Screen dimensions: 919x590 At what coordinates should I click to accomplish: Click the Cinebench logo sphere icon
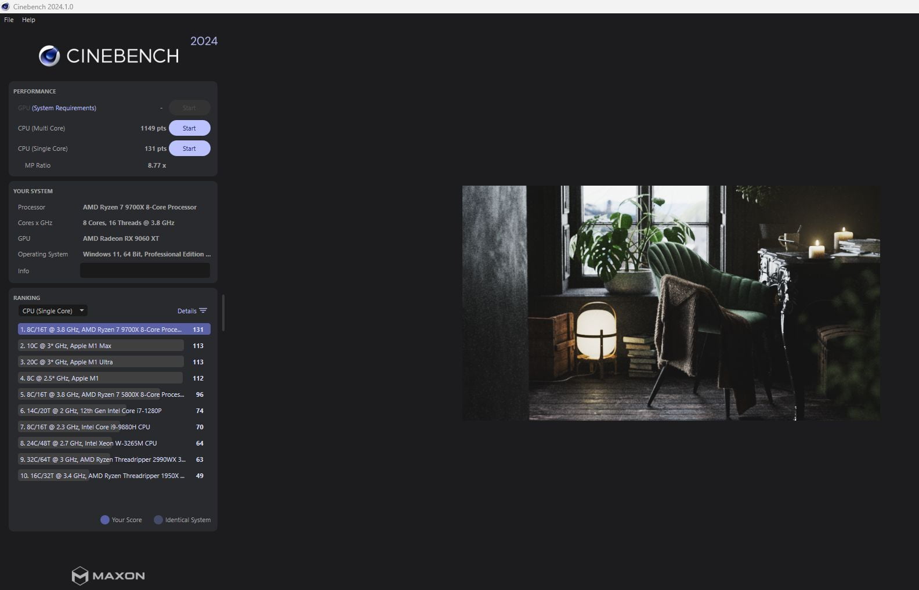(49, 56)
